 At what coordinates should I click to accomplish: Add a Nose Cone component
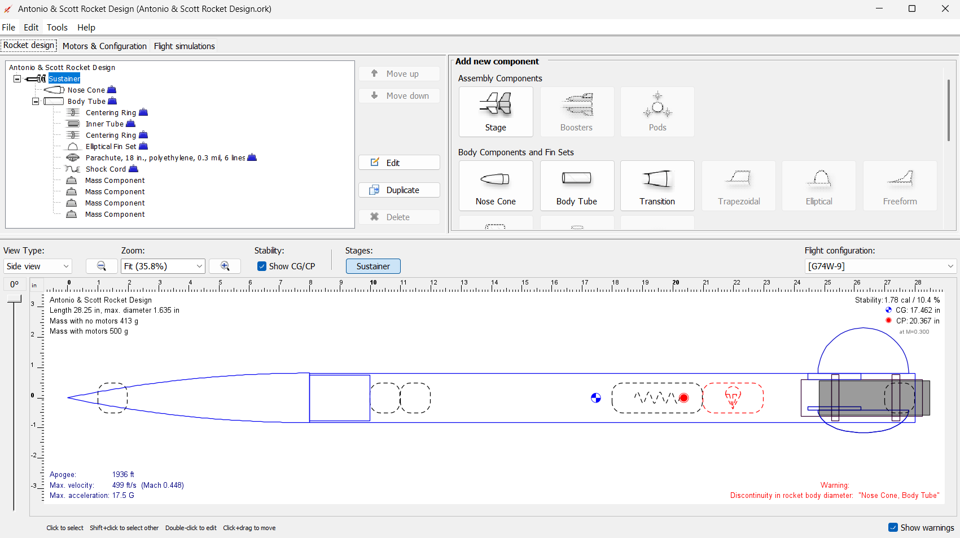496,186
